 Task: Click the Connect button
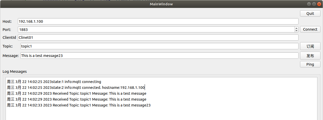[x=310, y=29]
